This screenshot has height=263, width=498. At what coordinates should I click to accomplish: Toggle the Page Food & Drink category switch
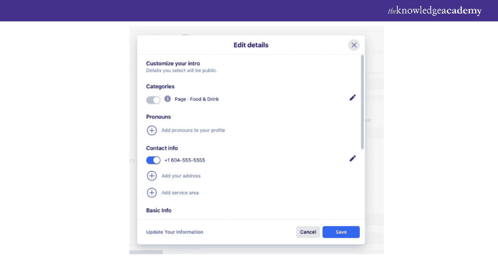[153, 100]
